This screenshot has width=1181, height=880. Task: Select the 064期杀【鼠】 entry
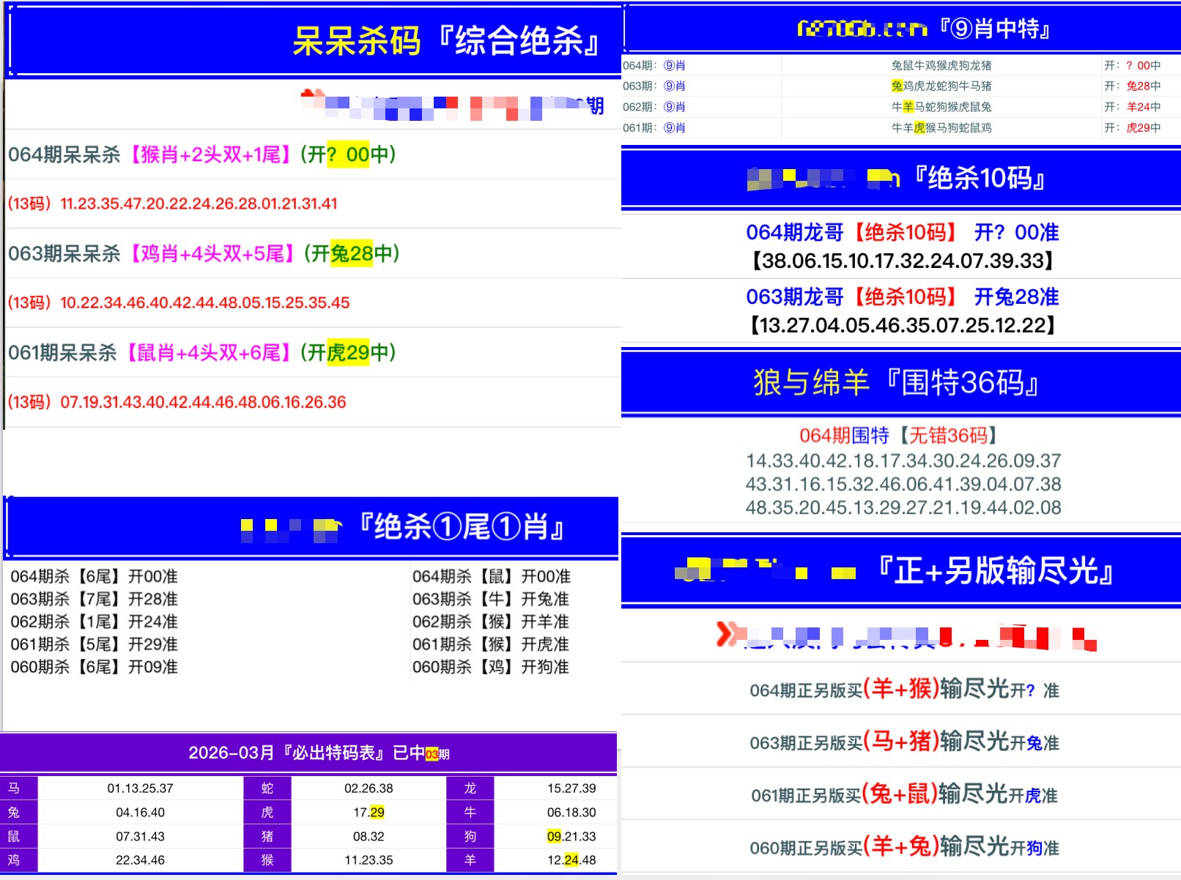click(491, 577)
